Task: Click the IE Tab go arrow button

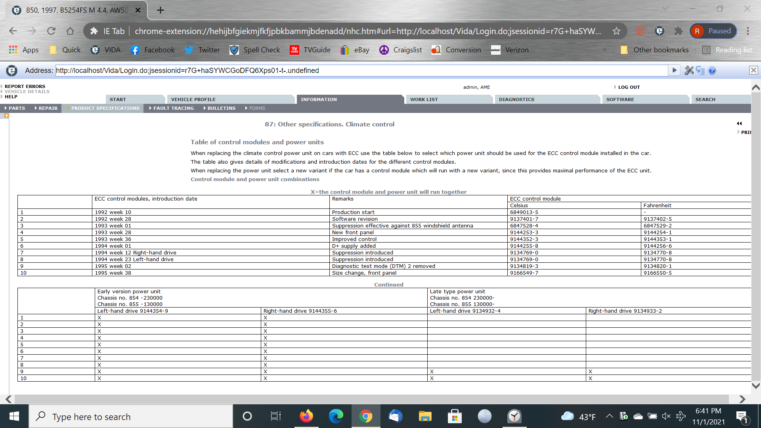Action: [674, 71]
